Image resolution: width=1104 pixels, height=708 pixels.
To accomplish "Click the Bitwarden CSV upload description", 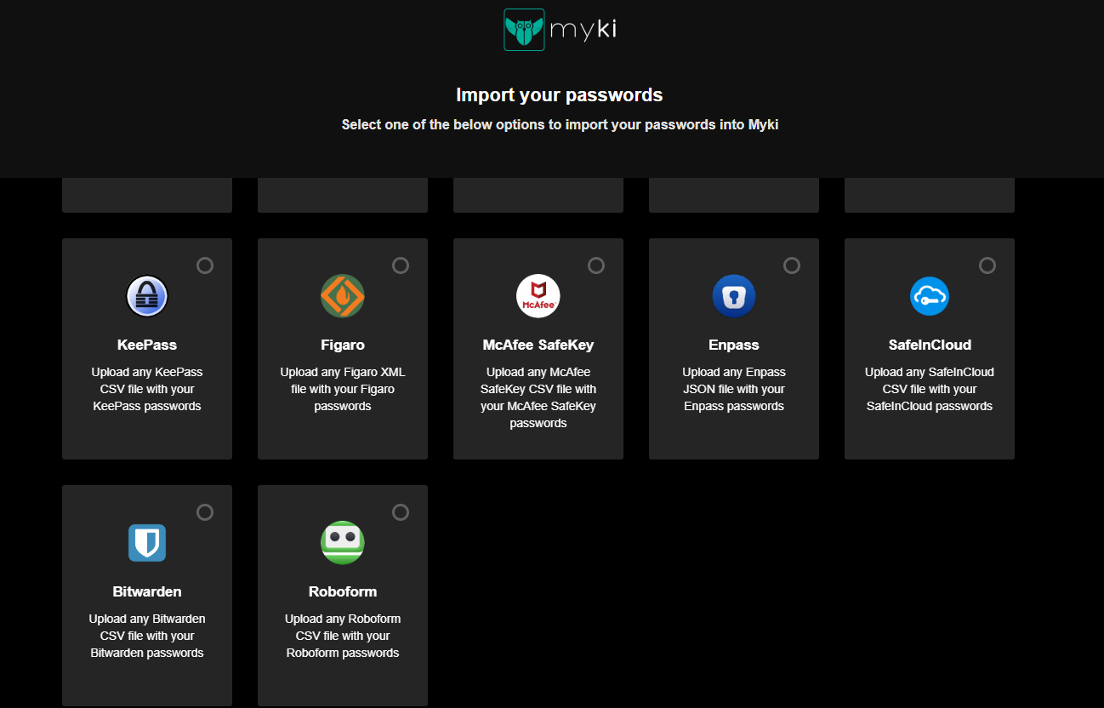I will pyautogui.click(x=147, y=636).
